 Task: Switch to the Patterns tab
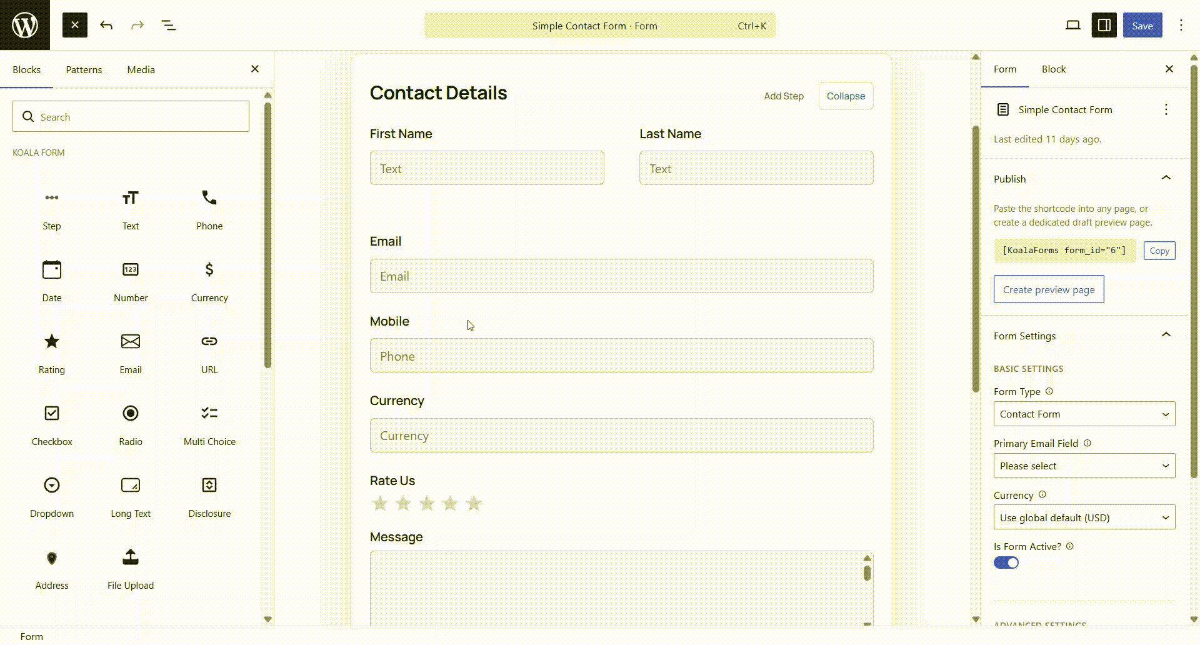(x=84, y=70)
